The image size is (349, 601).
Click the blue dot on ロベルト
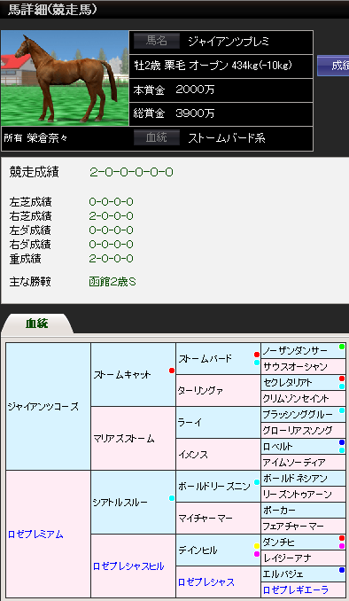coord(342,442)
